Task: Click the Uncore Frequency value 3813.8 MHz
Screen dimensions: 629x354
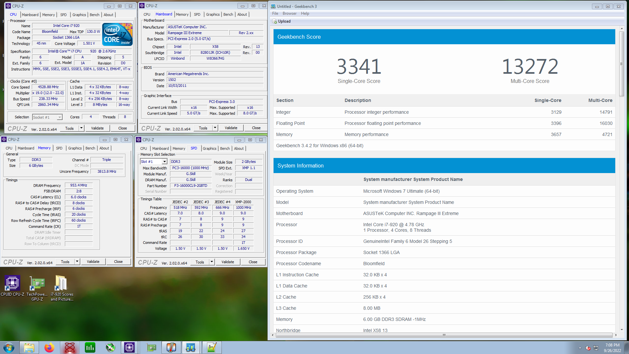Action: (107, 171)
